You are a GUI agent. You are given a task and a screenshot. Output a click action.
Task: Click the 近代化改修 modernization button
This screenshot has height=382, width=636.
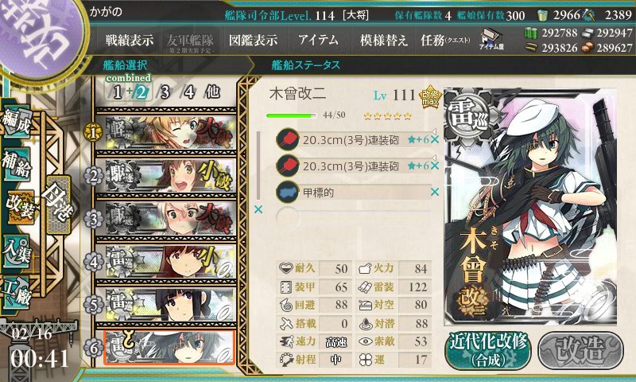488,350
